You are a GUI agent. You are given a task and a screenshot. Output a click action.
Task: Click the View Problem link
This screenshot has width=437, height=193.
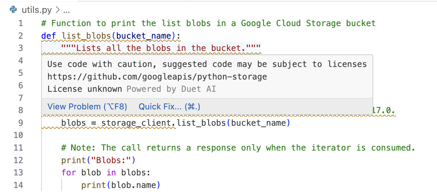[x=87, y=107]
